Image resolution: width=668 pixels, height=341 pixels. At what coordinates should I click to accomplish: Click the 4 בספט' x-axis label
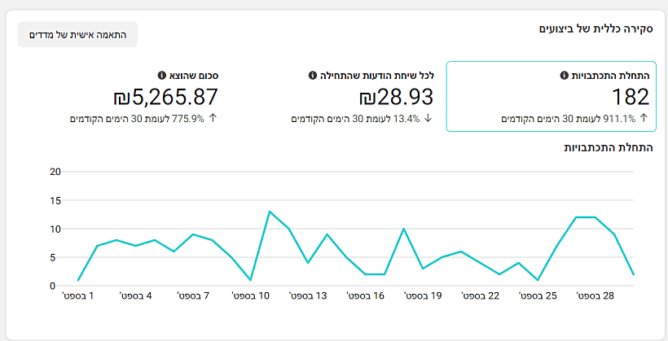coord(136,297)
